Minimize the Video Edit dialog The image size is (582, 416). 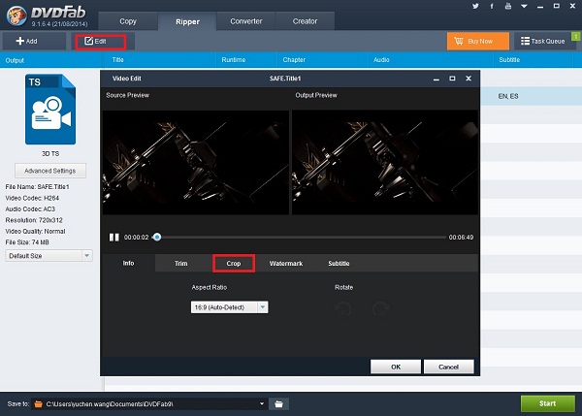(x=436, y=79)
